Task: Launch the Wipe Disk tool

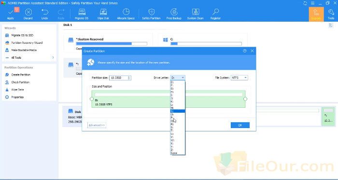Action: coord(103,14)
